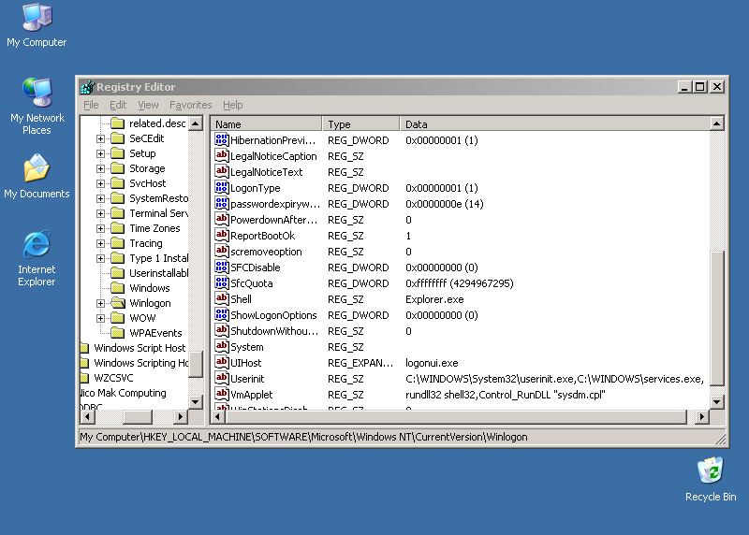Select the WPAEvents key
The width and height of the screenshot is (749, 535).
(155, 333)
